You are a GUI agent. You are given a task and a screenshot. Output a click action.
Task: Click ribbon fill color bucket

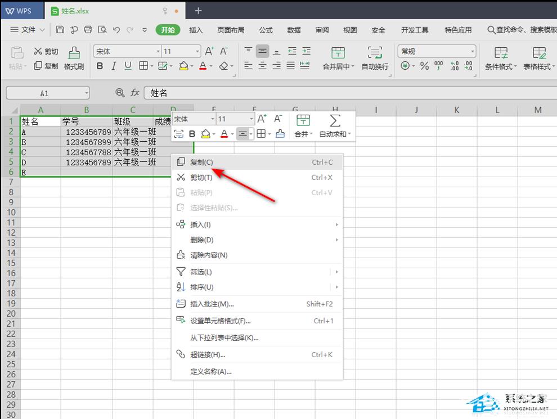pyautogui.click(x=183, y=66)
